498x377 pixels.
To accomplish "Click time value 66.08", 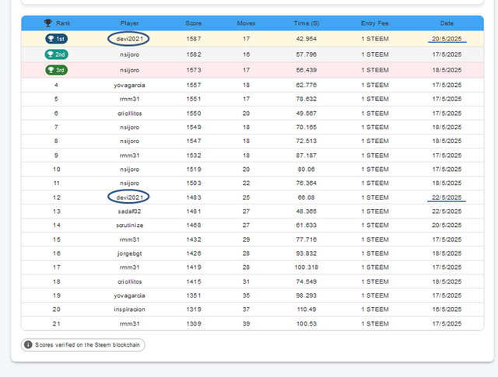I will 307,197.
